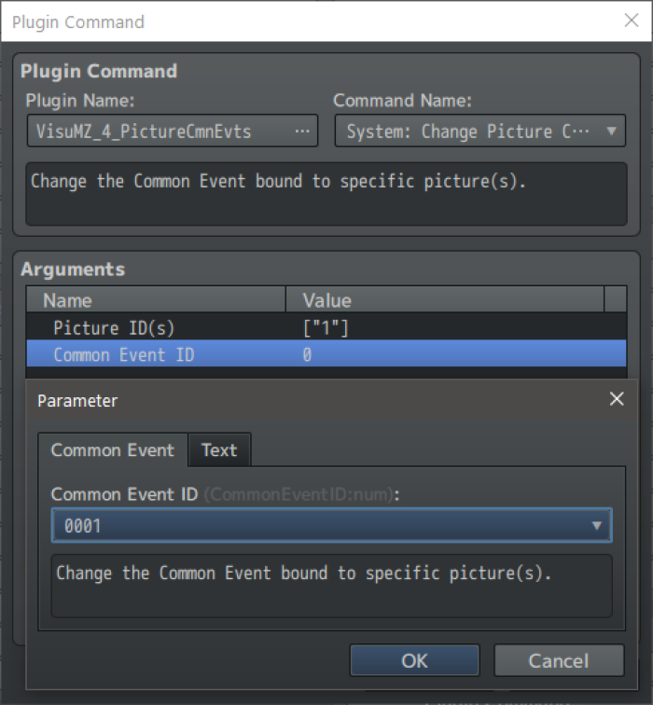Click the Parameter dialog description box
This screenshot has width=653, height=705.
(331, 586)
